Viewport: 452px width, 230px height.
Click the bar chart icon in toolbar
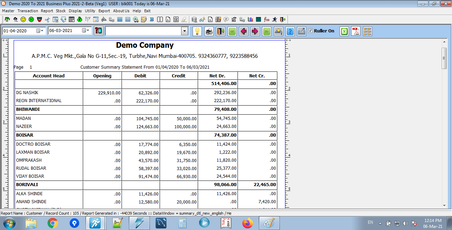pos(250,20)
